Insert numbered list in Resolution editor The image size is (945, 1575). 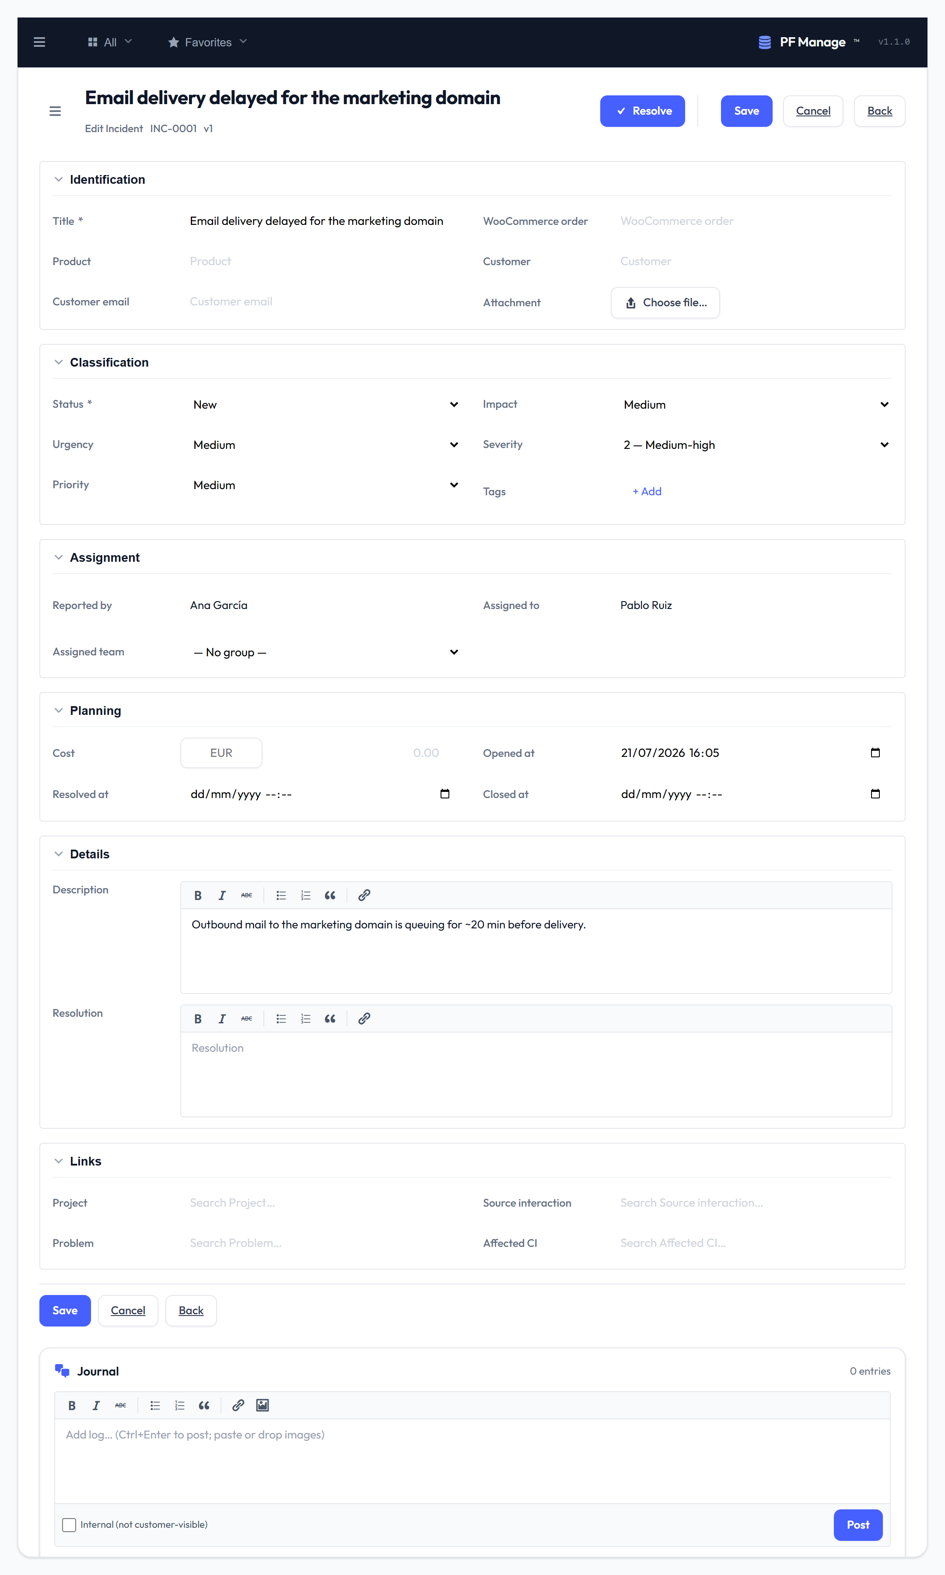(x=306, y=1018)
